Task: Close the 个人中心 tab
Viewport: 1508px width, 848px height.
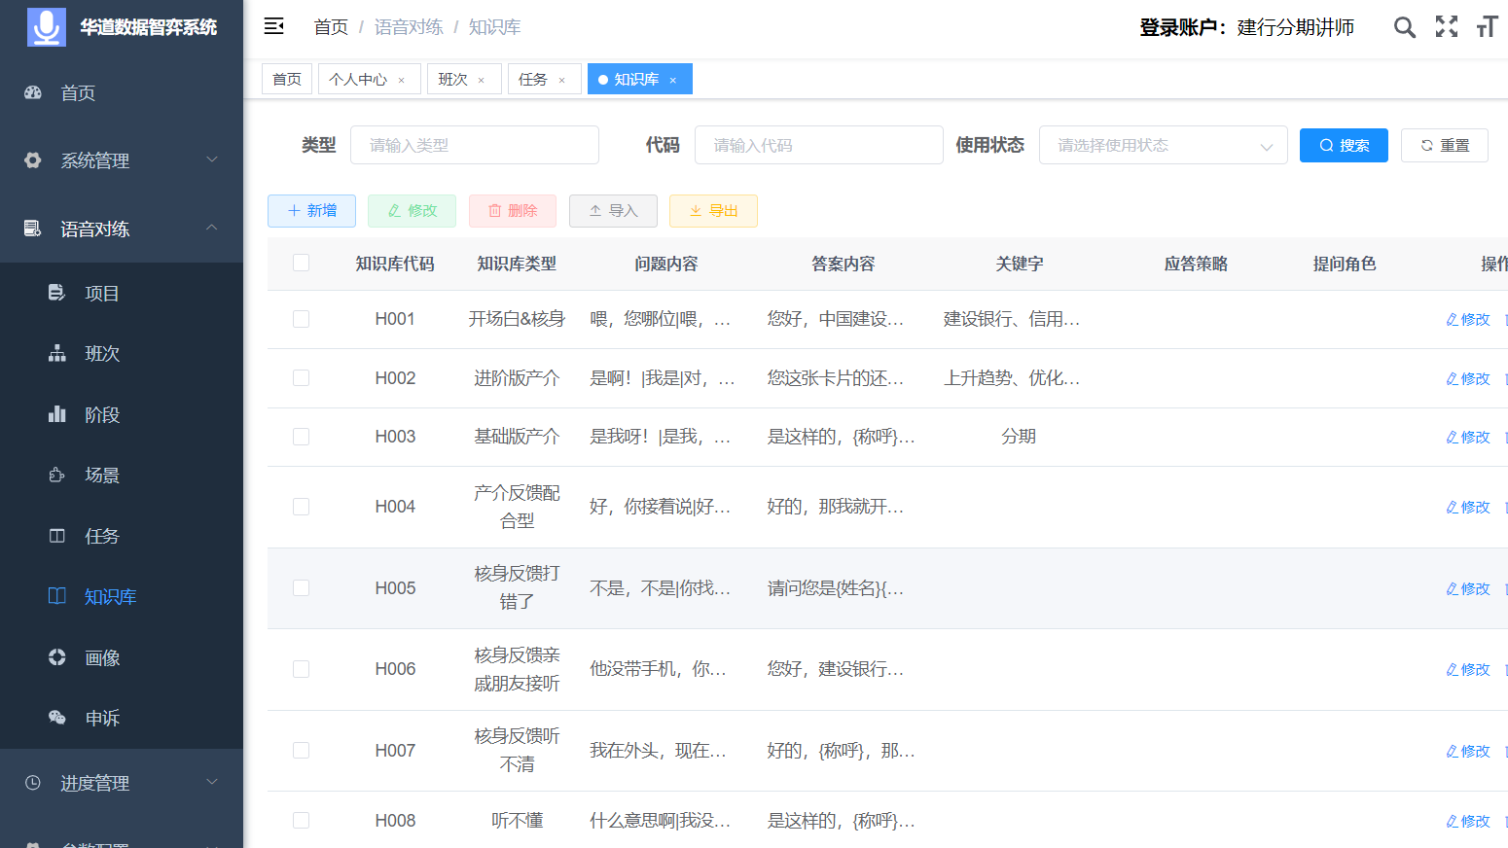Action: pos(401,80)
